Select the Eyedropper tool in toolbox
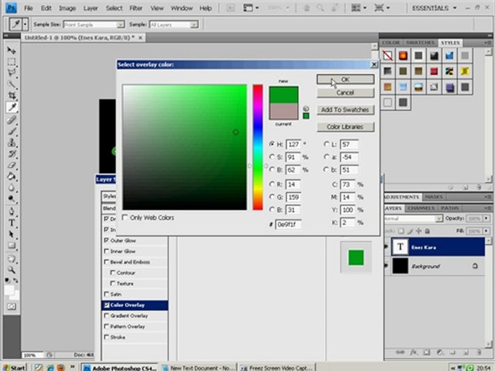495x371 pixels. tap(11, 108)
